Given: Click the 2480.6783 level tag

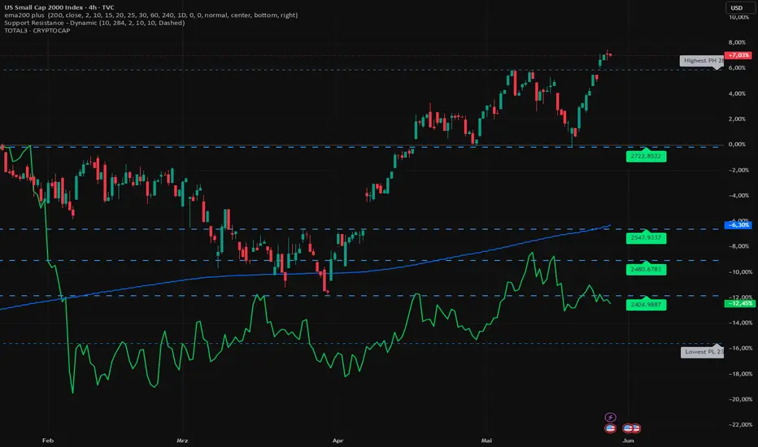Looking at the screenshot, I should (646, 269).
